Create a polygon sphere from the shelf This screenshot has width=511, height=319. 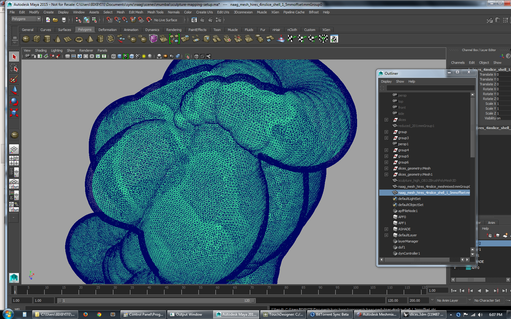[26, 39]
